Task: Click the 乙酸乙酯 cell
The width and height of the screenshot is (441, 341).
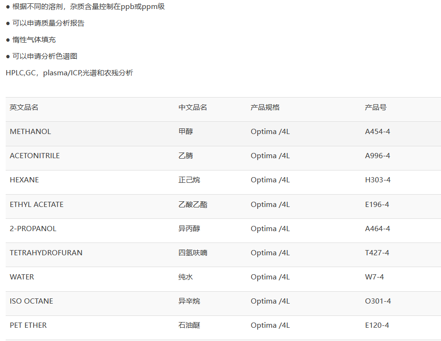Action: pyautogui.click(x=193, y=204)
